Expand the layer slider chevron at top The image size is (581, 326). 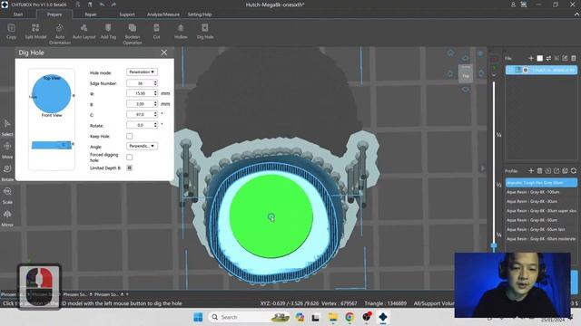494,75
